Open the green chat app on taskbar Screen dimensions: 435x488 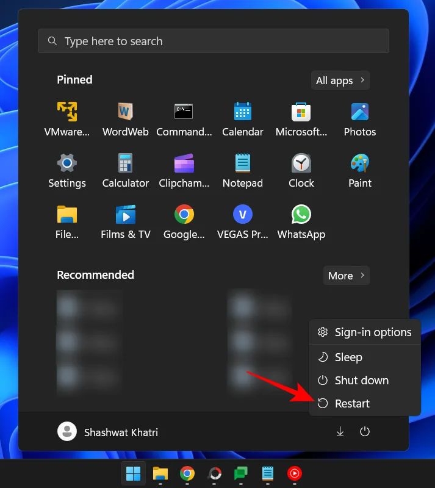coord(241,473)
